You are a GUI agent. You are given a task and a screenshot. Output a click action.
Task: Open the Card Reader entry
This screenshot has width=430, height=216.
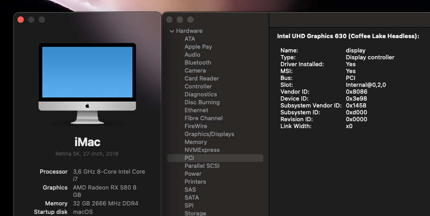coord(202,78)
